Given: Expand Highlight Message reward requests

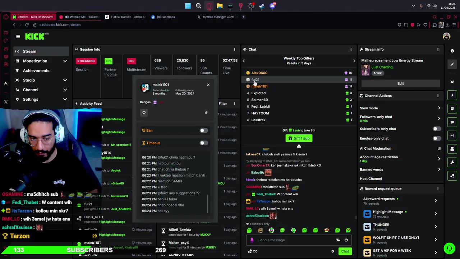Looking at the screenshot, I should (400, 214).
